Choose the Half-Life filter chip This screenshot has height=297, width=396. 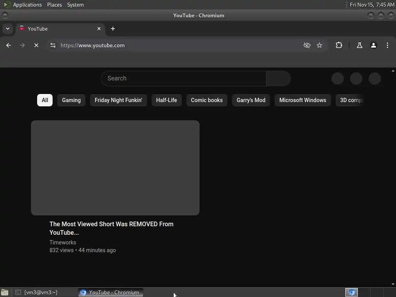(166, 100)
